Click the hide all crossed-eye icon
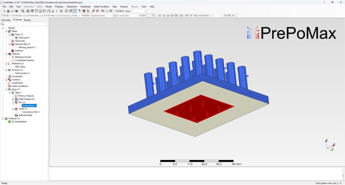Viewport: 345px width, 185px height. pos(111,11)
